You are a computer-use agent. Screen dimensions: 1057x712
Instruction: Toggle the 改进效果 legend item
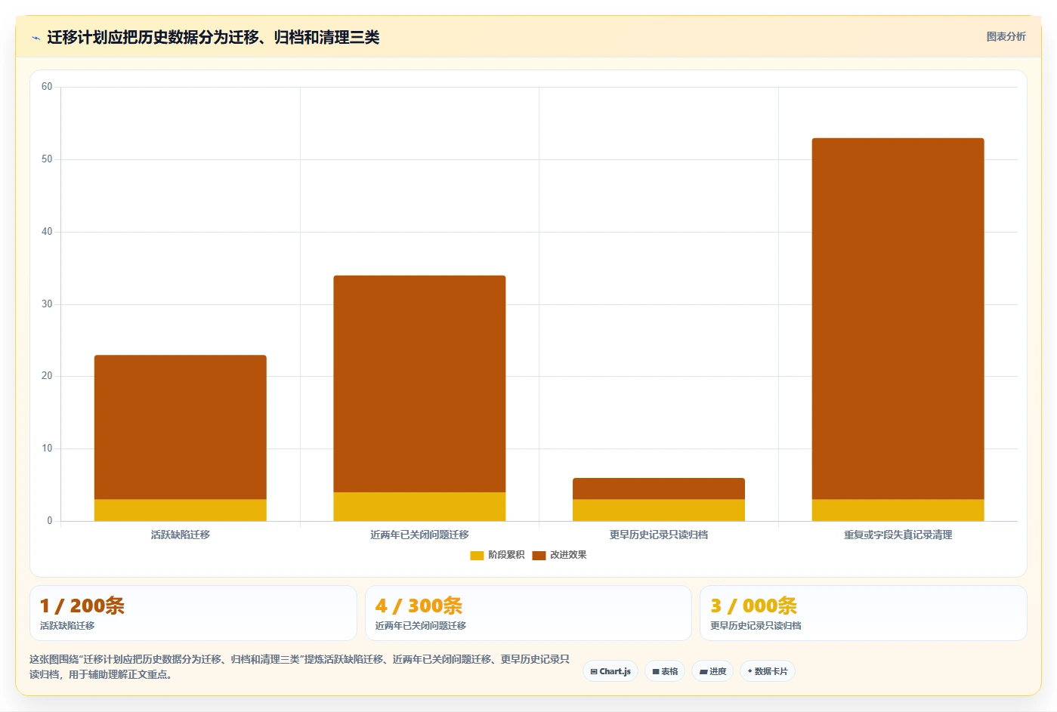click(559, 555)
